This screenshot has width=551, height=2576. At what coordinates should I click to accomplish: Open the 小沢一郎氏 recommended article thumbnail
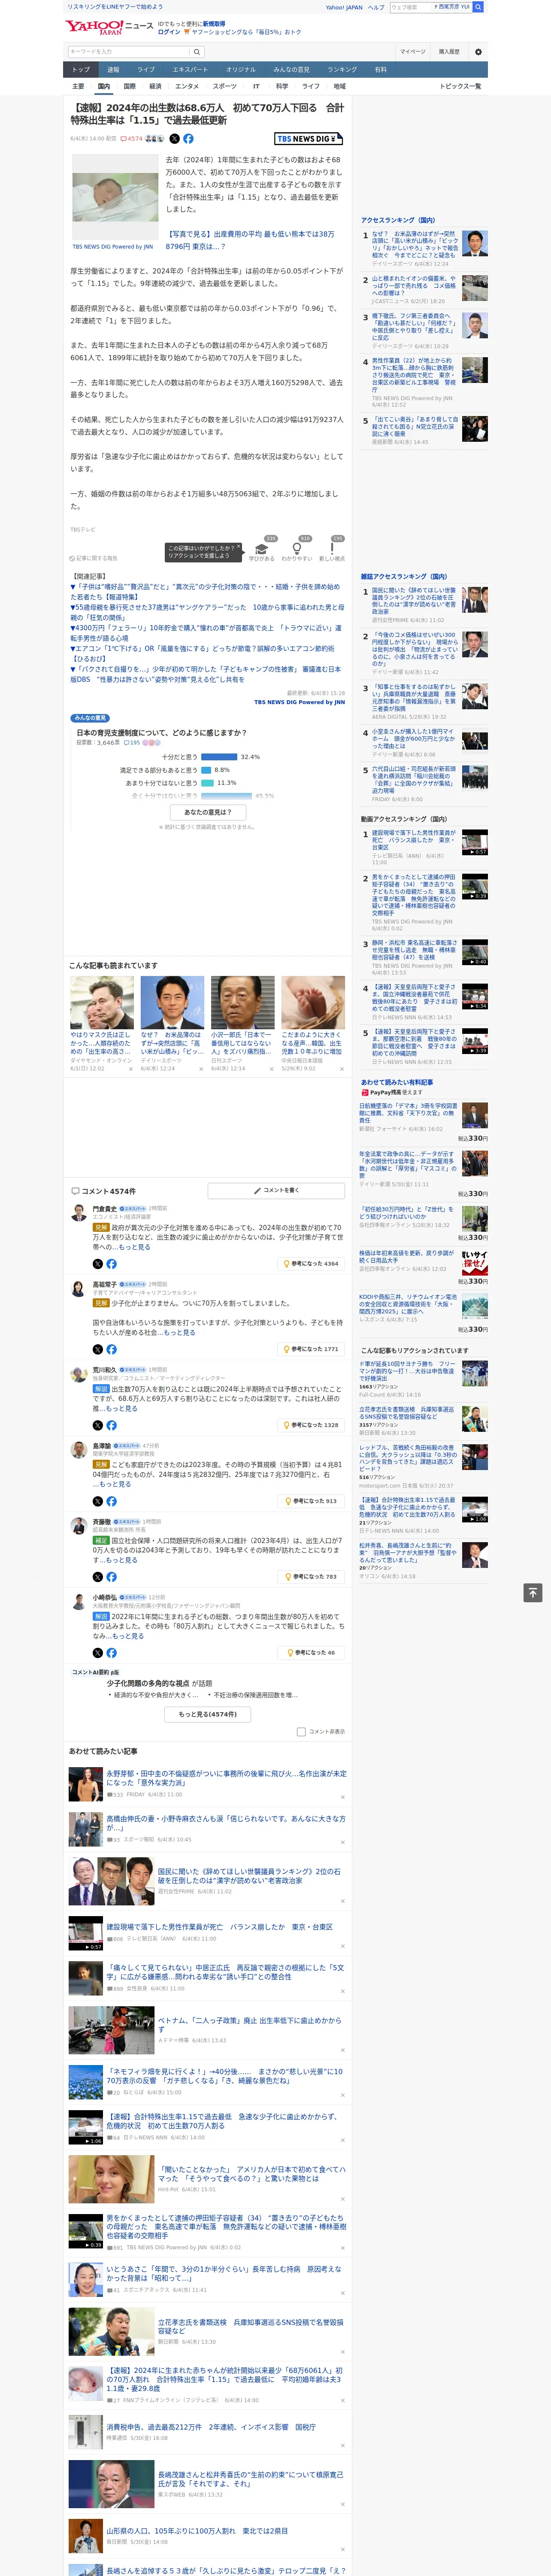pyautogui.click(x=243, y=1002)
